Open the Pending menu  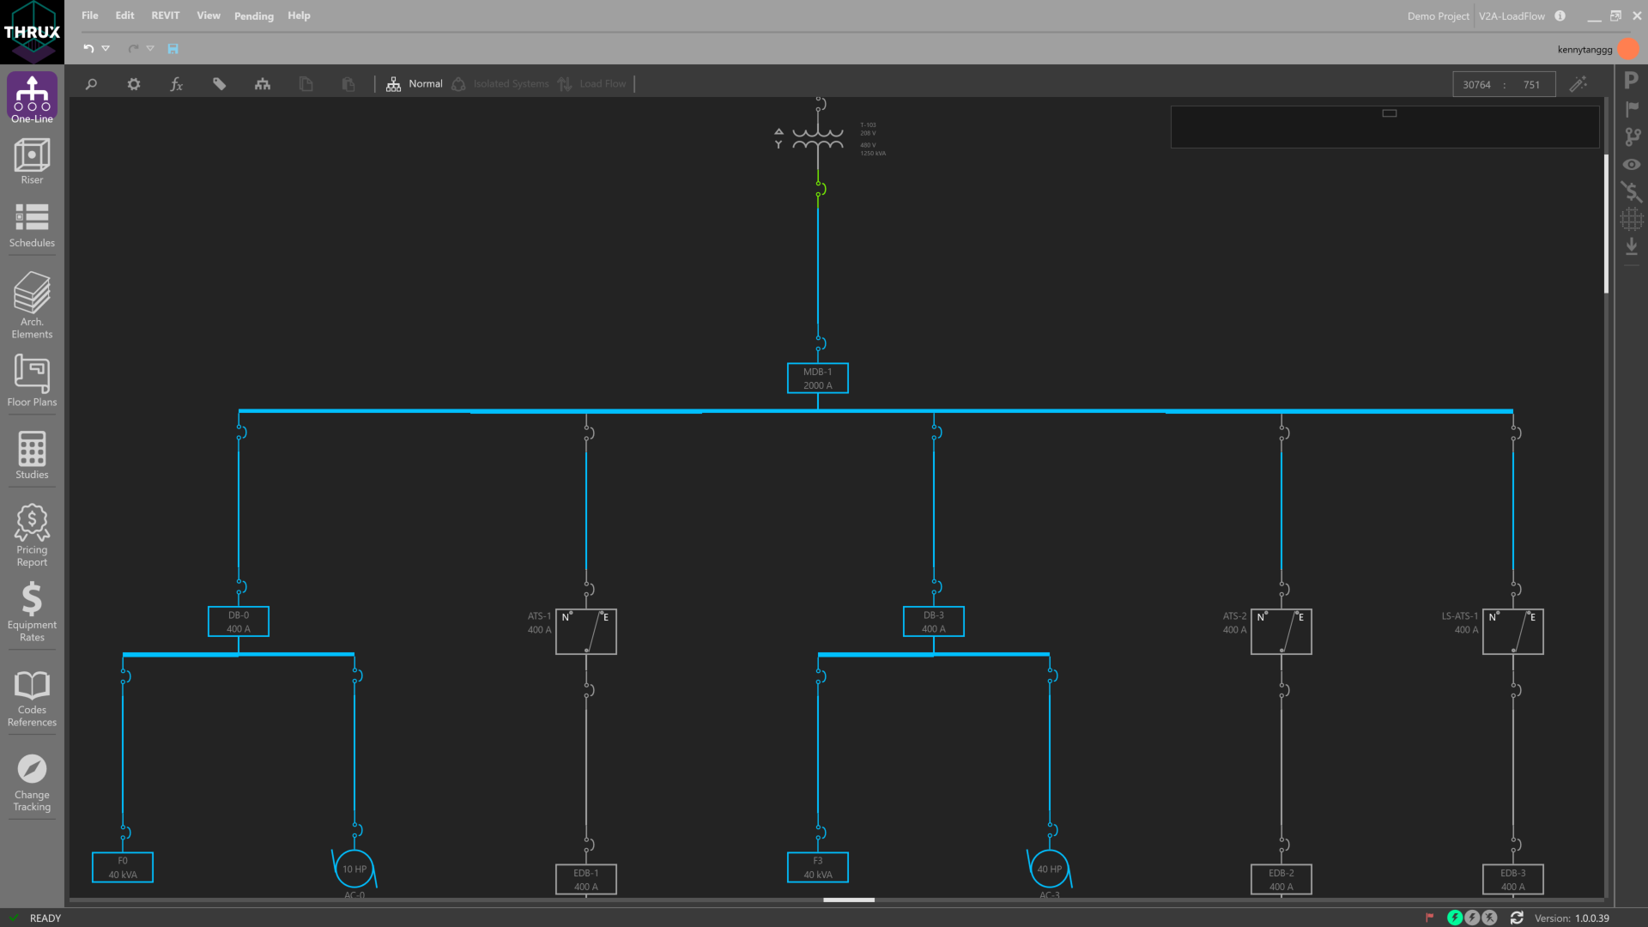[x=253, y=15]
